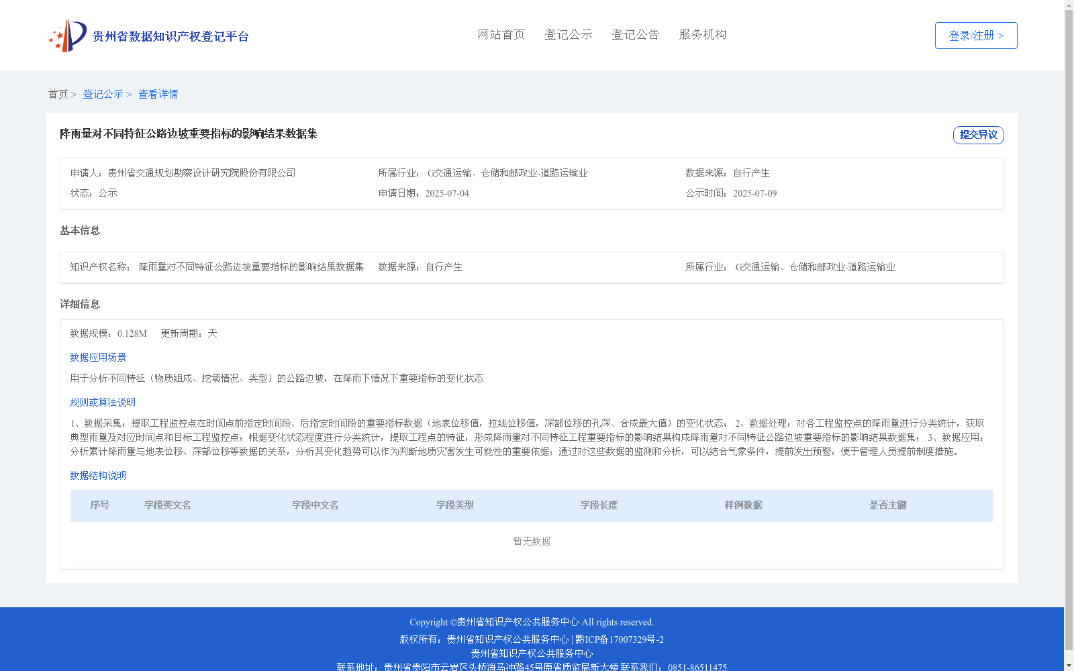
Task: Click 数据来源：自行产生 in basic info
Action: pyautogui.click(x=420, y=267)
